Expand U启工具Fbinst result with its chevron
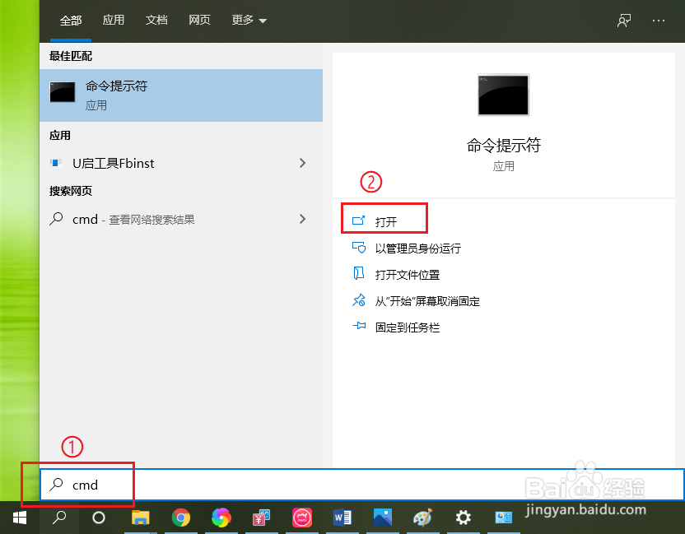 point(302,163)
